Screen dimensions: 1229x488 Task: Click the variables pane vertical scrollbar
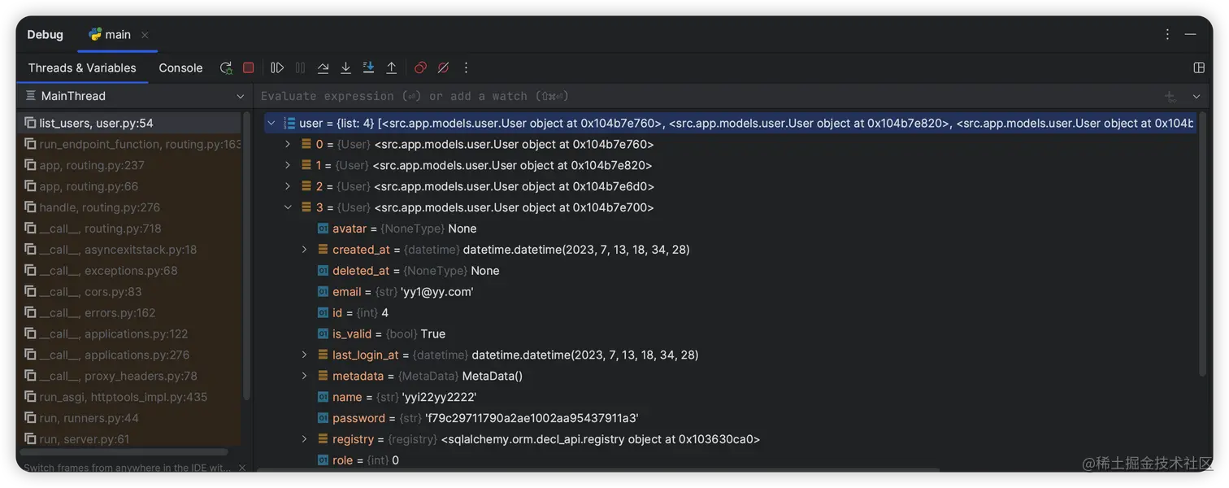(x=1203, y=244)
